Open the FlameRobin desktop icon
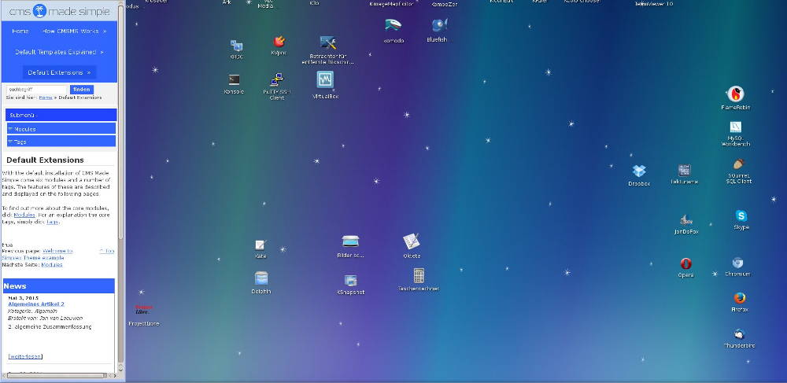The height and width of the screenshot is (383, 787). 735,94
